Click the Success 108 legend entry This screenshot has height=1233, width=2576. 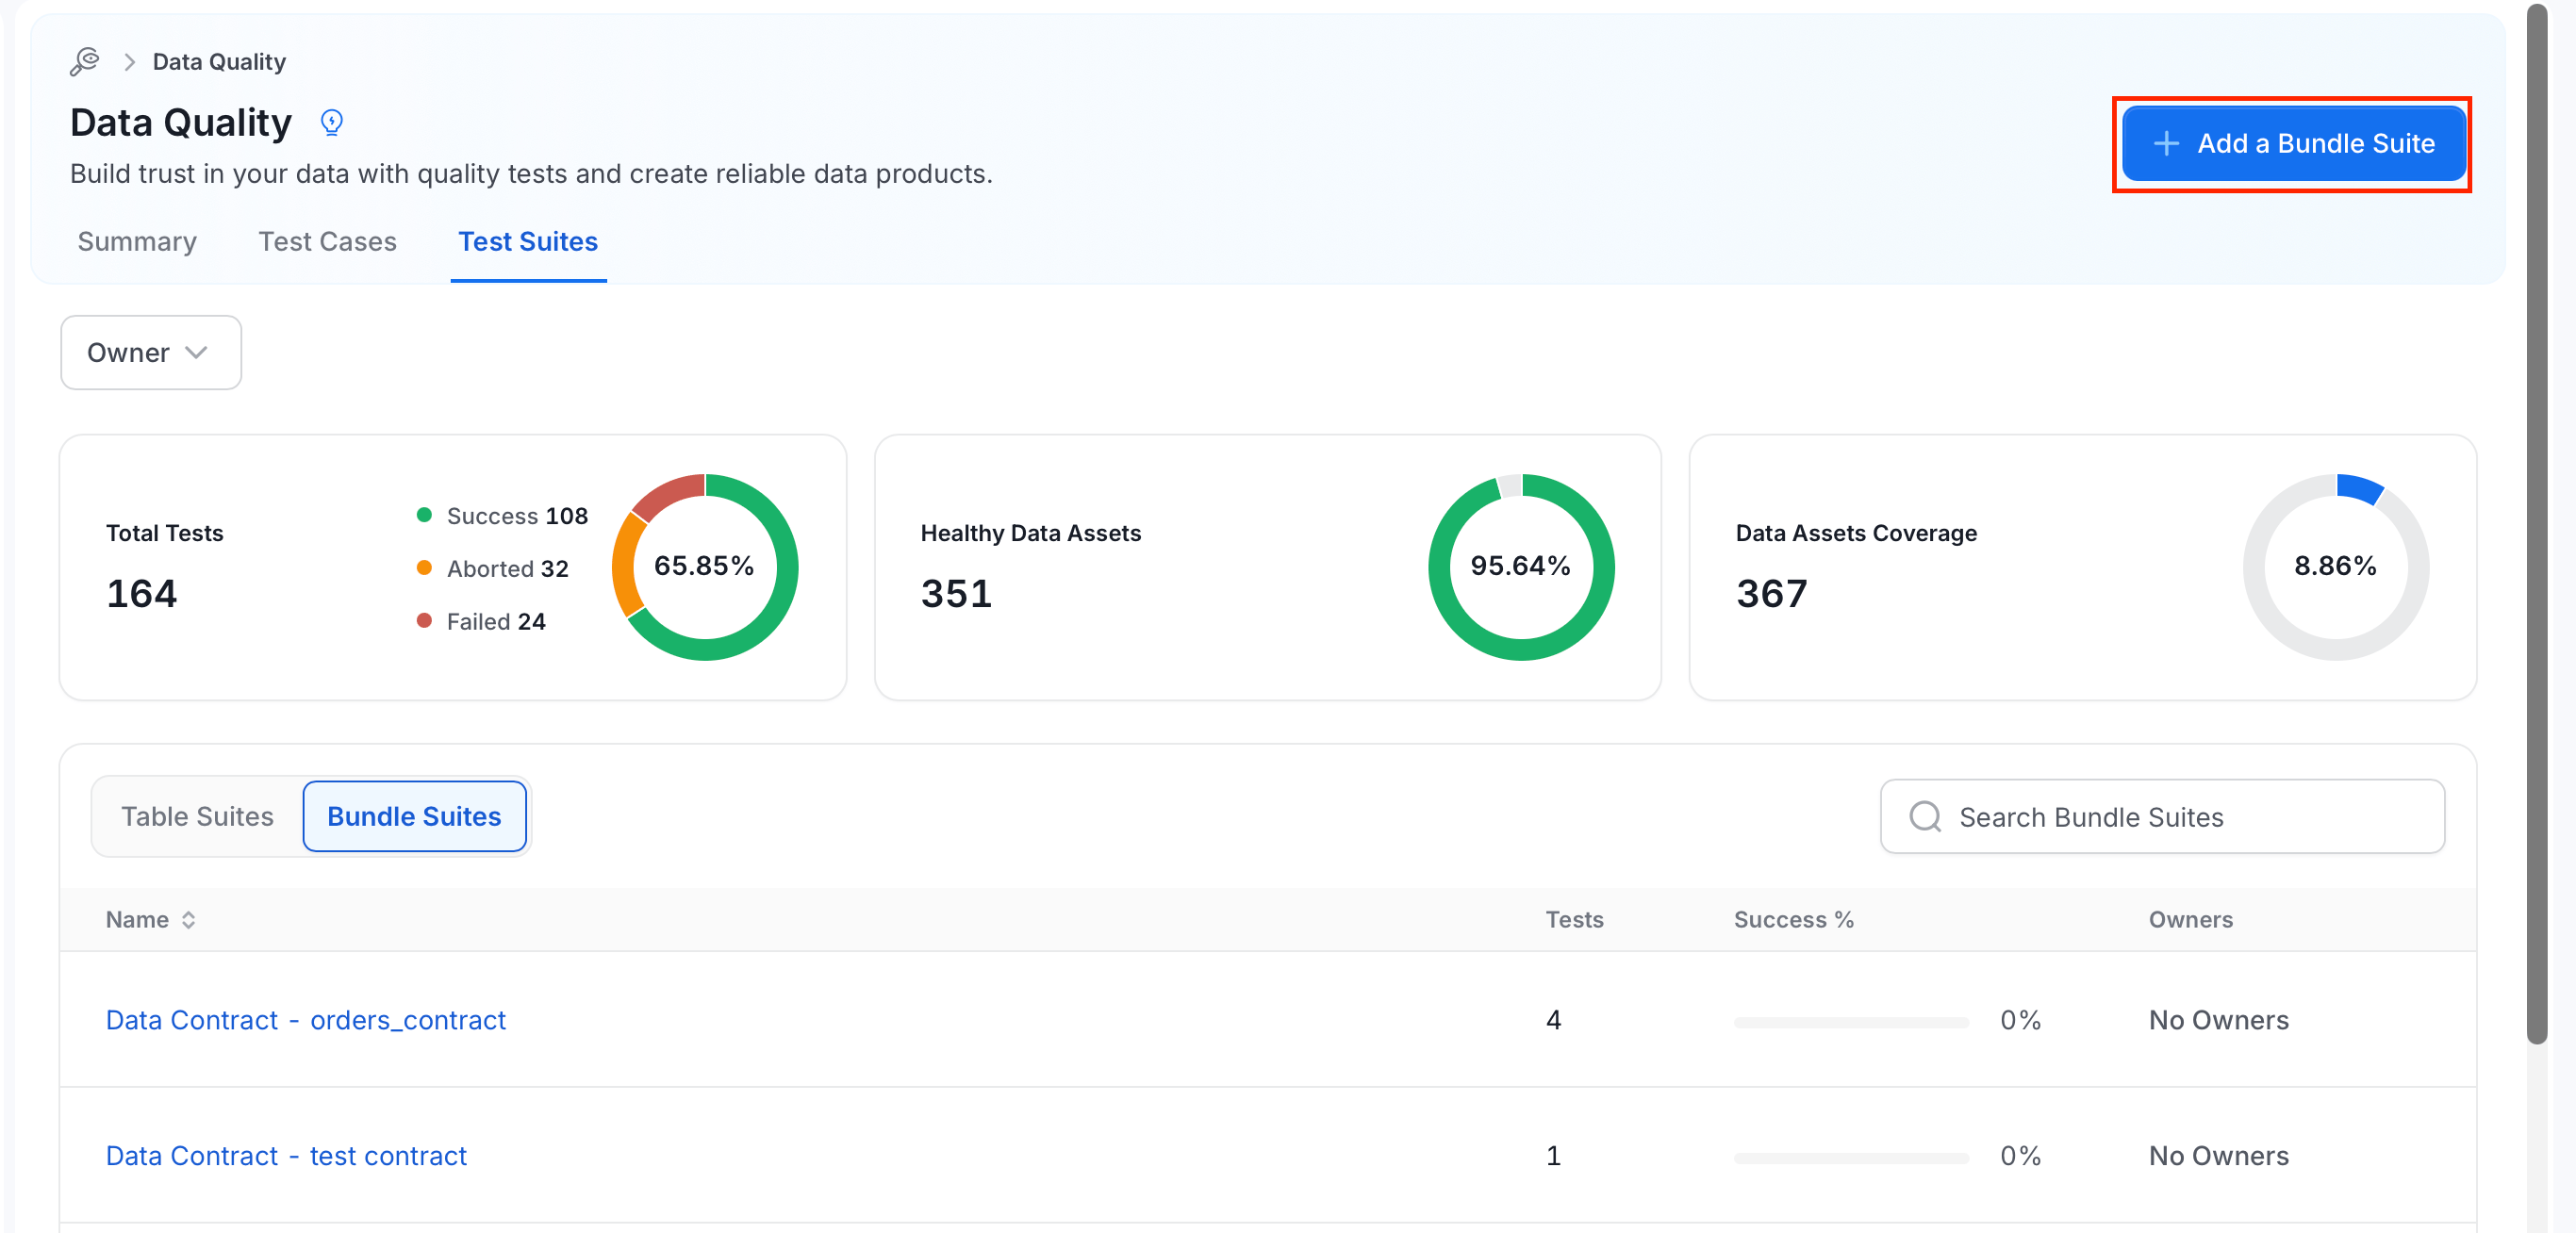click(x=502, y=516)
